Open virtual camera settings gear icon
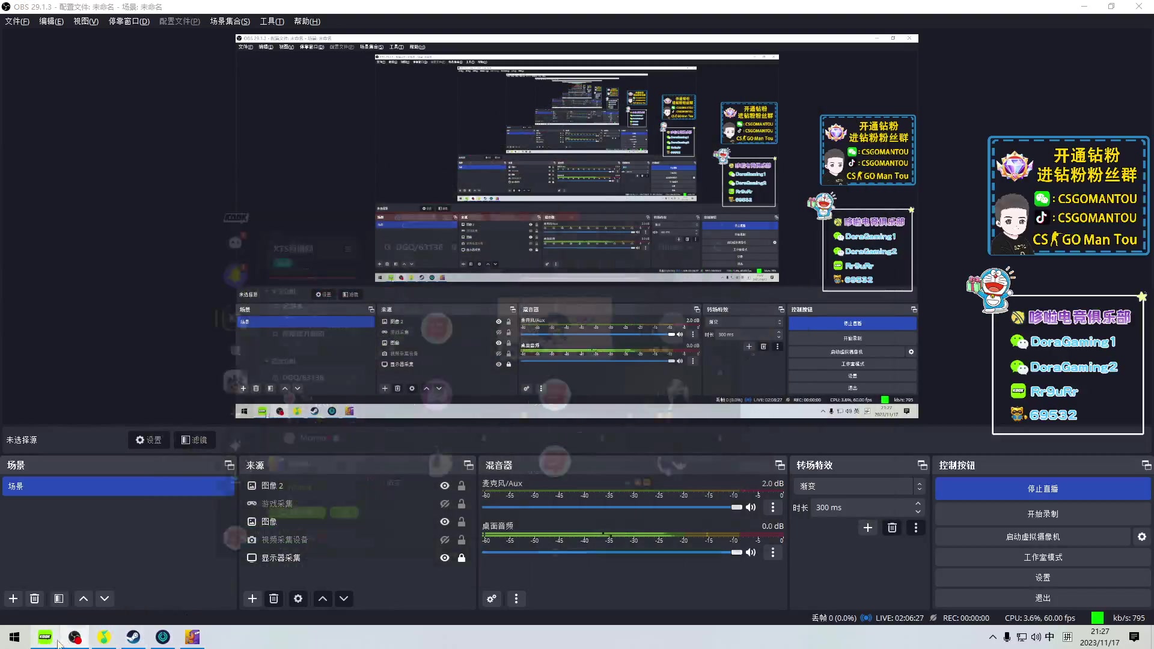The height and width of the screenshot is (649, 1154). (x=1141, y=537)
